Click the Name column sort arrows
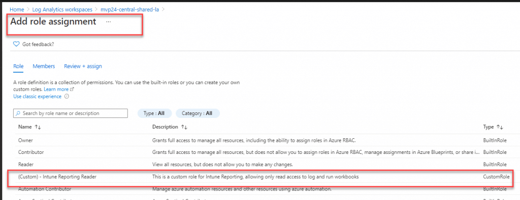The height and width of the screenshot is (200, 520). pyautogui.click(x=37, y=127)
